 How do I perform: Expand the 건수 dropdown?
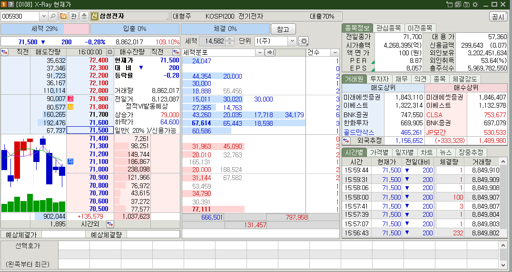[335, 52]
